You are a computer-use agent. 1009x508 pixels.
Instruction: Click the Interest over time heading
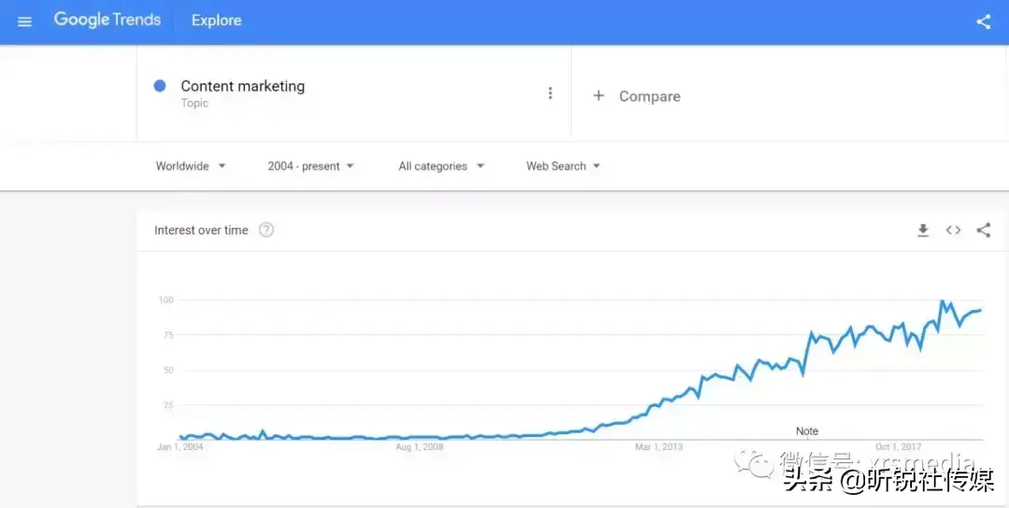[201, 231]
